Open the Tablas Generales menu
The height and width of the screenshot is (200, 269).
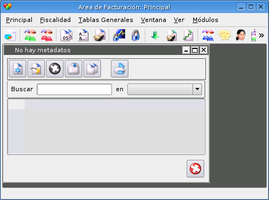106,20
